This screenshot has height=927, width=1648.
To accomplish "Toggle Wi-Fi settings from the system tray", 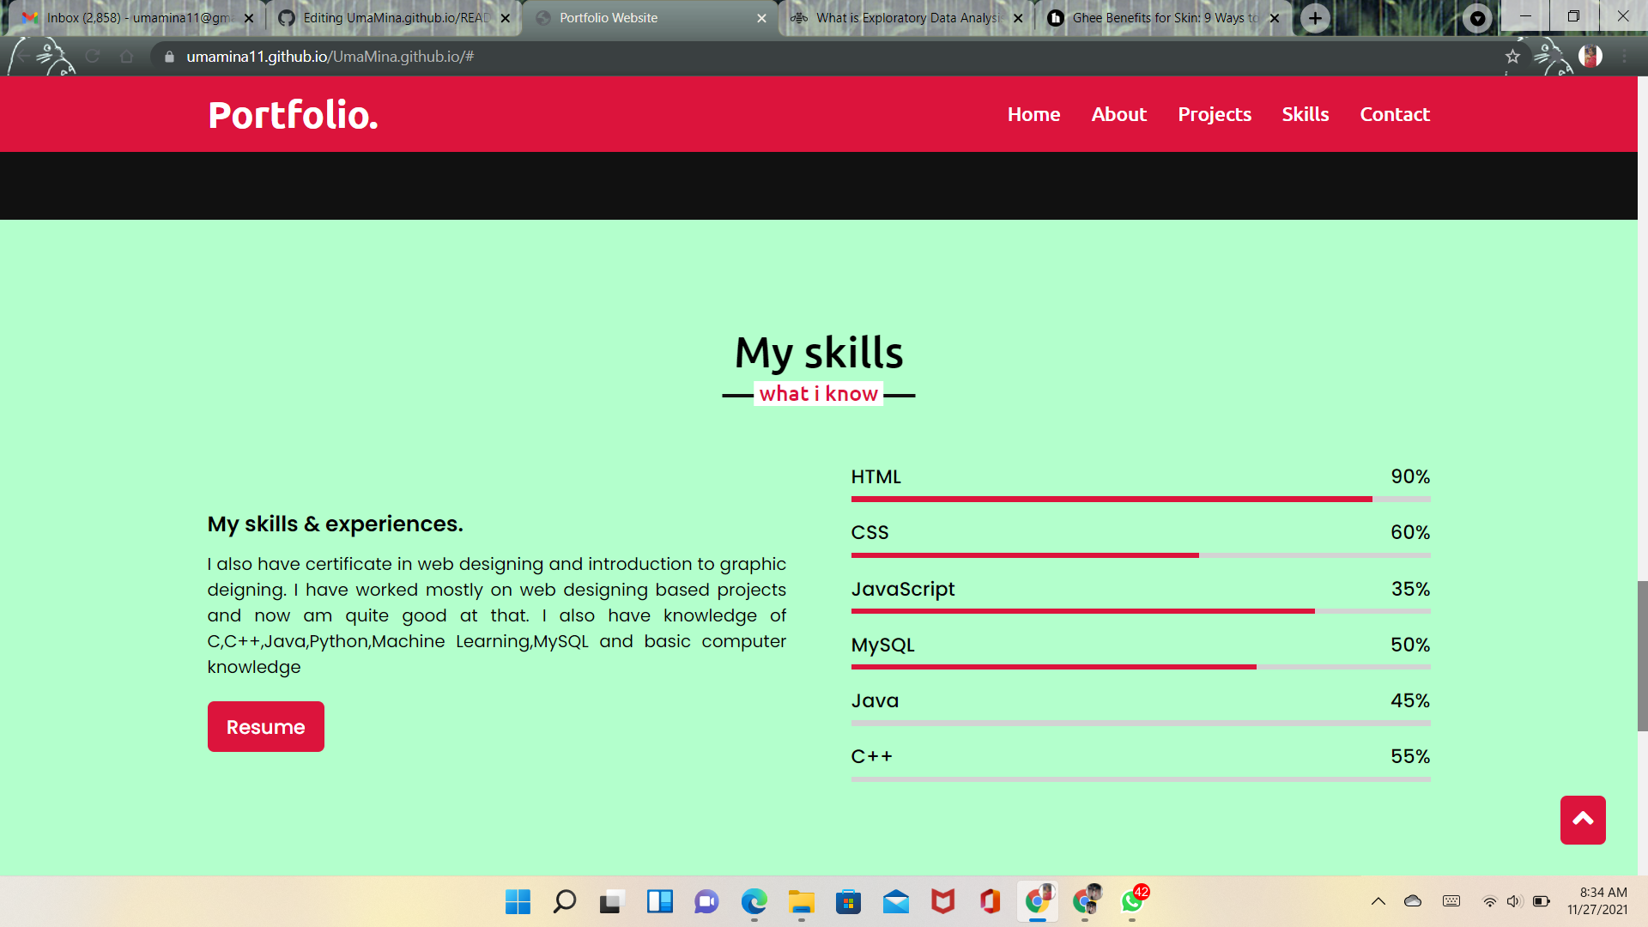I will (1487, 902).
